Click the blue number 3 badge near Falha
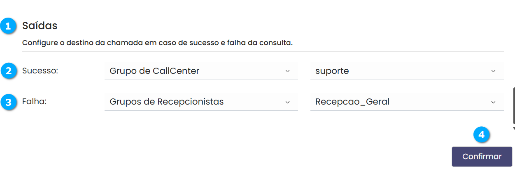Viewport: 515px width, 178px height. [x=8, y=102]
